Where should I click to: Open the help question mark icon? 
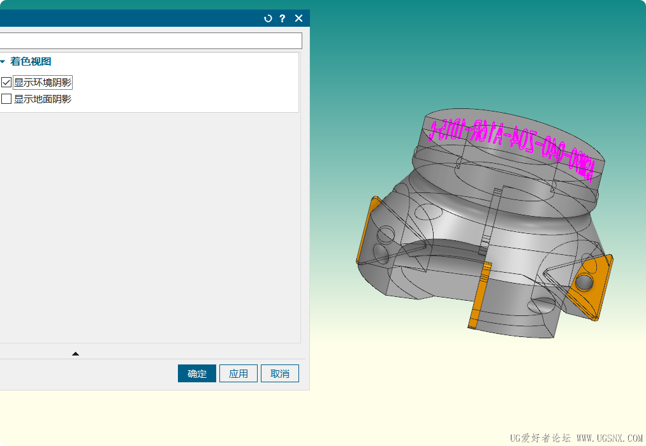283,18
